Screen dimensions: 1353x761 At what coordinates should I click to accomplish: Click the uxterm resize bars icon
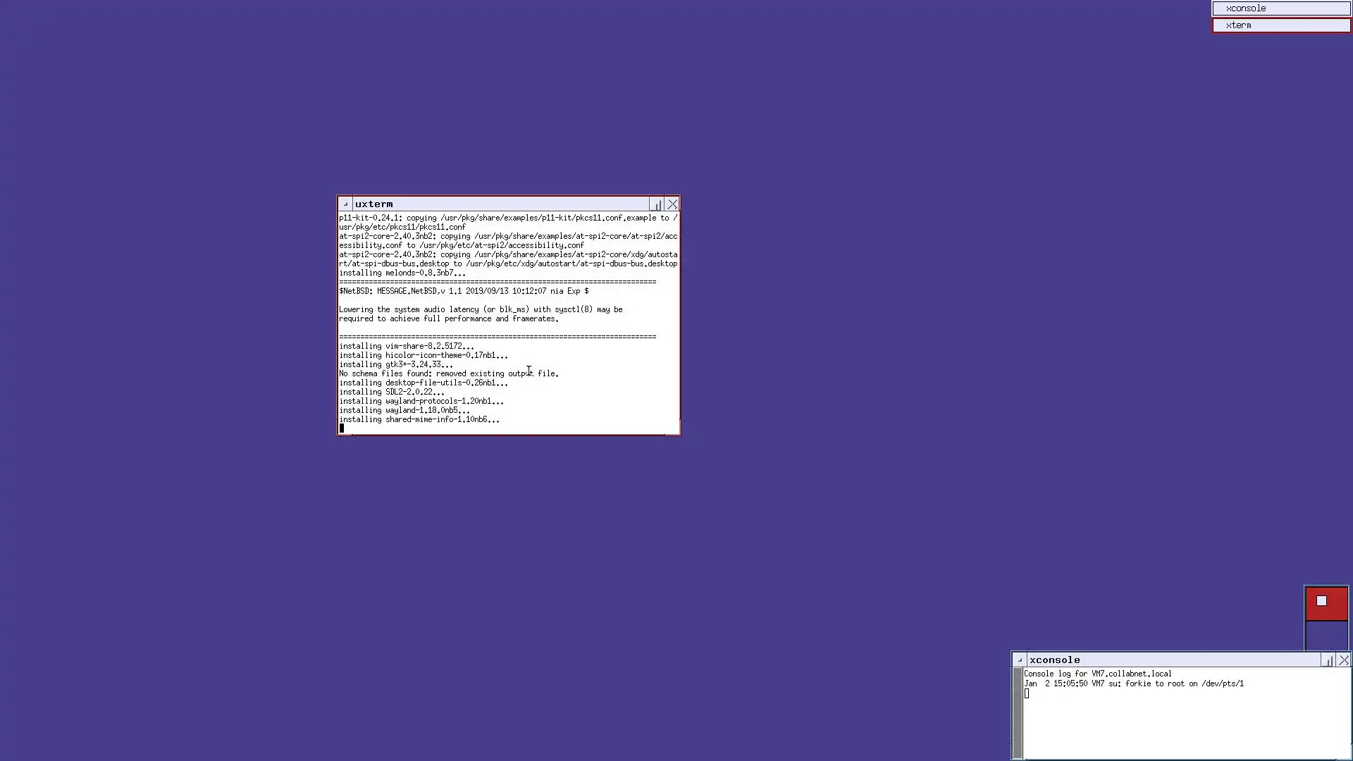click(x=657, y=204)
